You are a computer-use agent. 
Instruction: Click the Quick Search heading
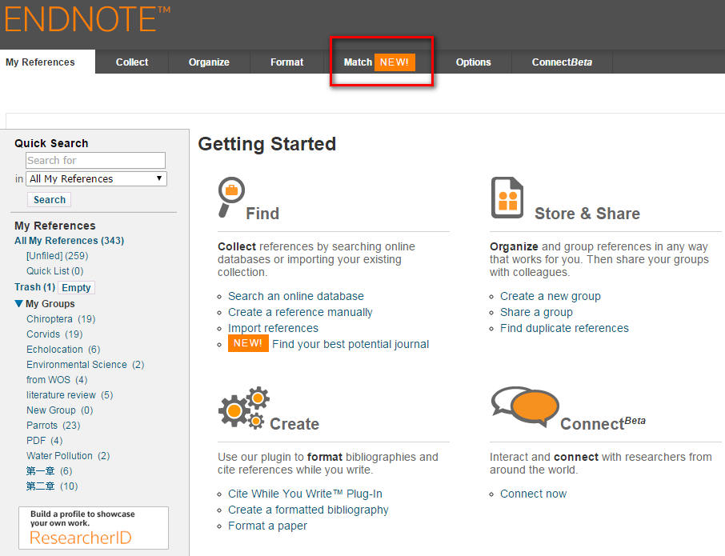[51, 143]
